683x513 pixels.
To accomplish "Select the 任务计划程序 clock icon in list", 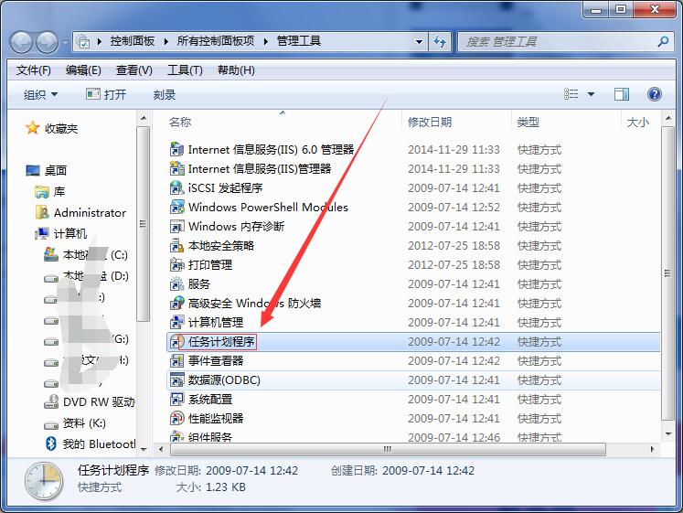I will point(176,341).
